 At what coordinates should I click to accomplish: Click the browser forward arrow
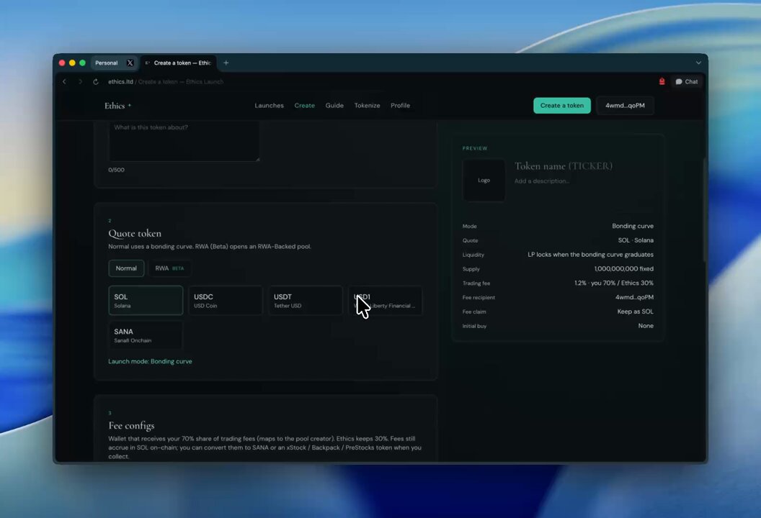tap(80, 81)
